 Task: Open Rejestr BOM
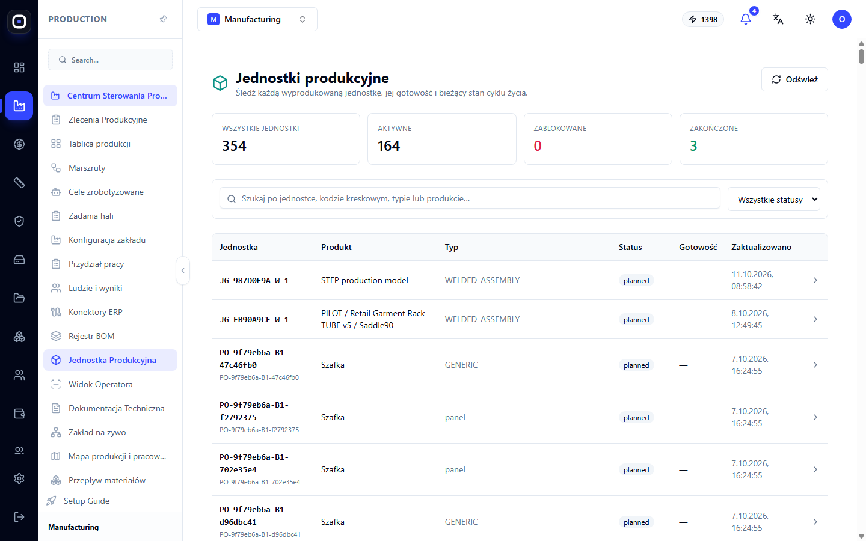pyautogui.click(x=110, y=336)
